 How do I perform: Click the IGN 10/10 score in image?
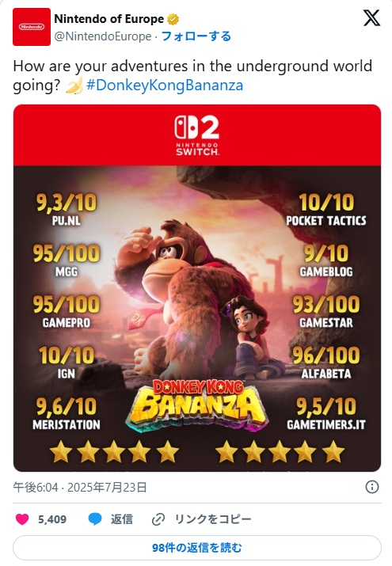(x=67, y=363)
